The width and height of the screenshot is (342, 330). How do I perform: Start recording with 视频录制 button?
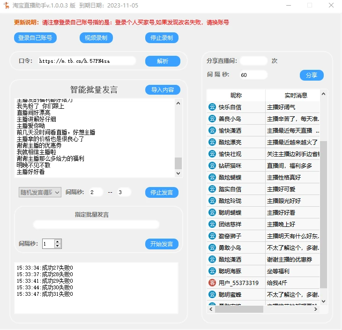pyautogui.click(x=96, y=38)
